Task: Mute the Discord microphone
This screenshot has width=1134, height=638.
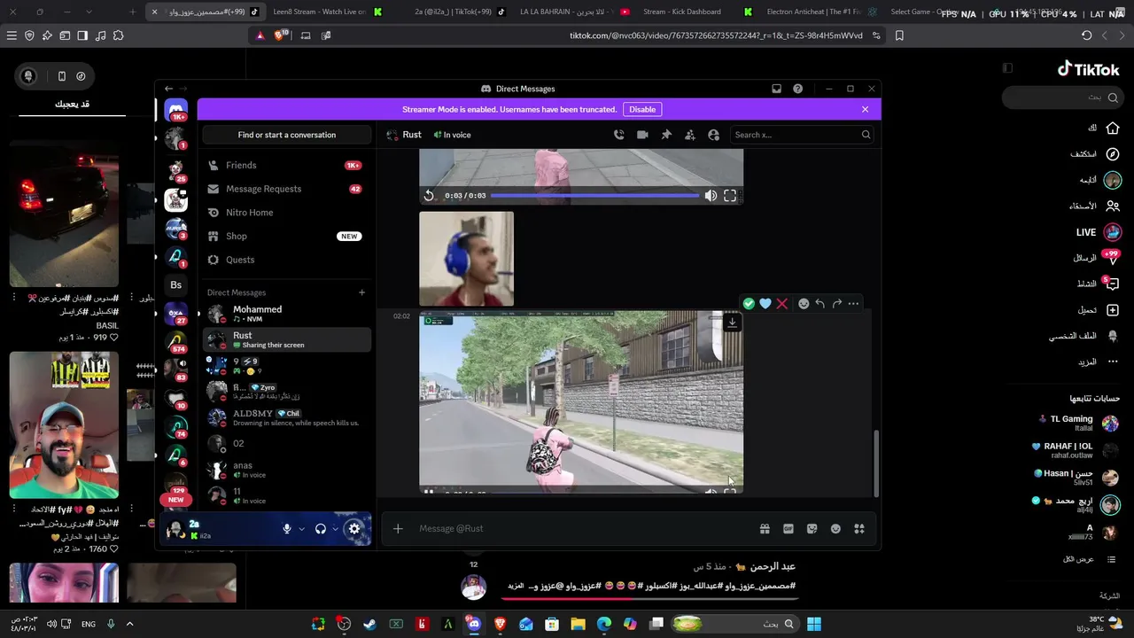Action: [287, 529]
